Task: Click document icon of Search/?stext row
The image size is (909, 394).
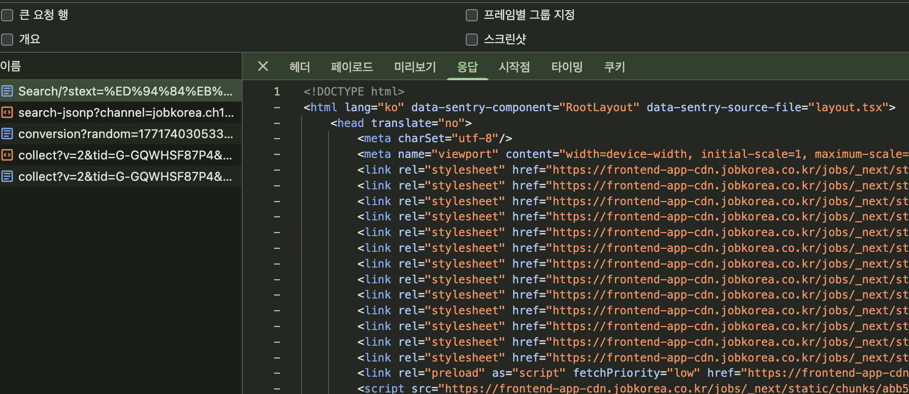Action: pos(7,91)
